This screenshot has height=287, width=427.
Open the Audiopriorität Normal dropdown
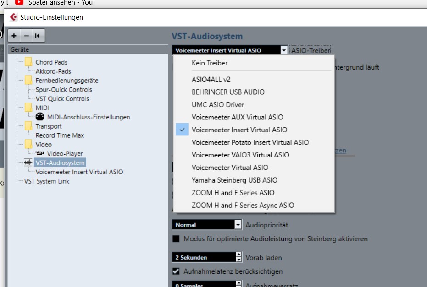coord(238,225)
